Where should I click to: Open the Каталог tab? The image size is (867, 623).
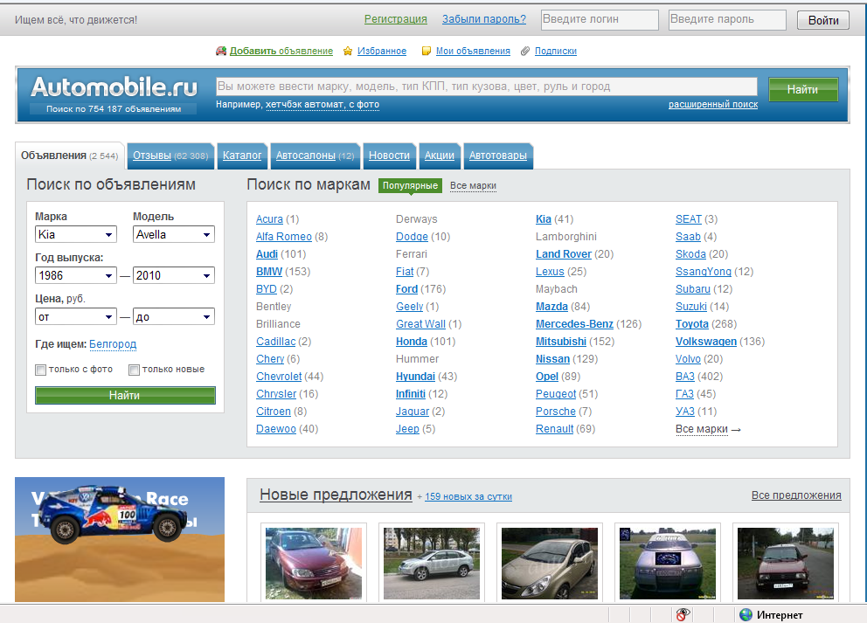[242, 156]
